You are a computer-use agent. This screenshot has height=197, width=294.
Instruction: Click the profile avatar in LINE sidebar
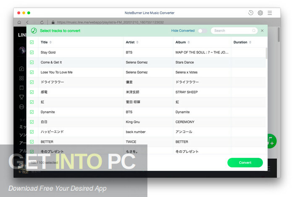coord(22,50)
